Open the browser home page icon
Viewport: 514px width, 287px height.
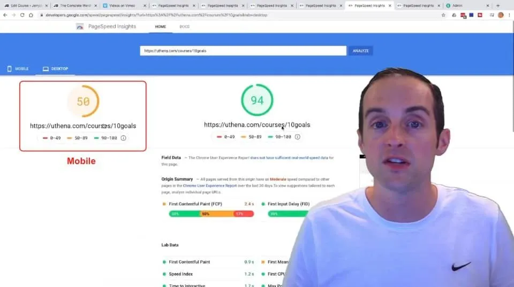(31, 15)
